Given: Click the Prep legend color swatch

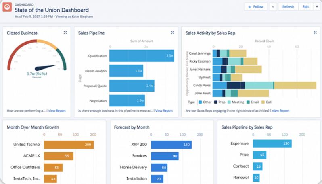Looking at the screenshot, I should click(216, 102).
